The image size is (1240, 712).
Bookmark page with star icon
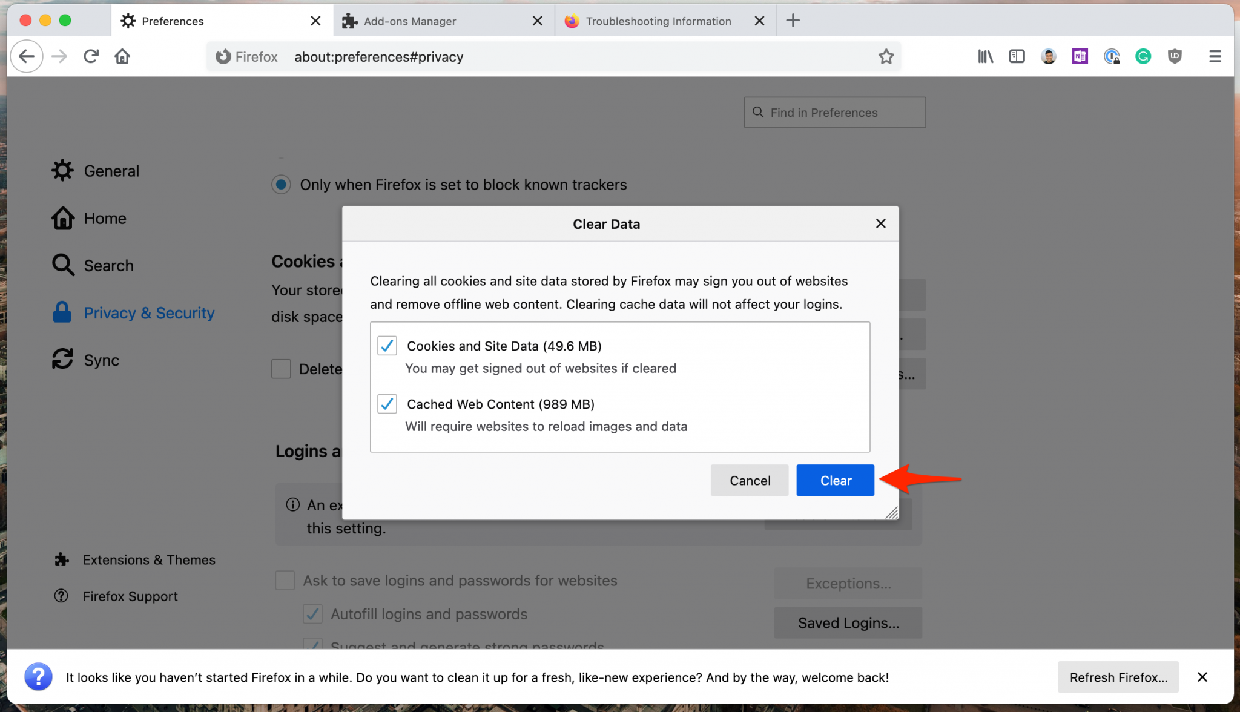[886, 56]
